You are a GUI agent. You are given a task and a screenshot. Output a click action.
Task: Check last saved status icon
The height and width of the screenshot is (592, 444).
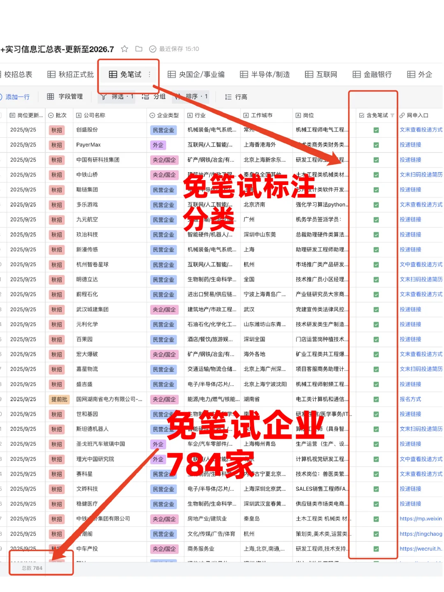pyautogui.click(x=153, y=49)
